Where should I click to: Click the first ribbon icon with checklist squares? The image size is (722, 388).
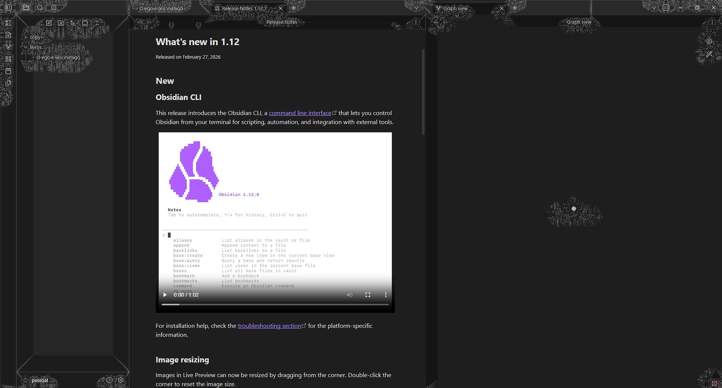click(x=8, y=23)
